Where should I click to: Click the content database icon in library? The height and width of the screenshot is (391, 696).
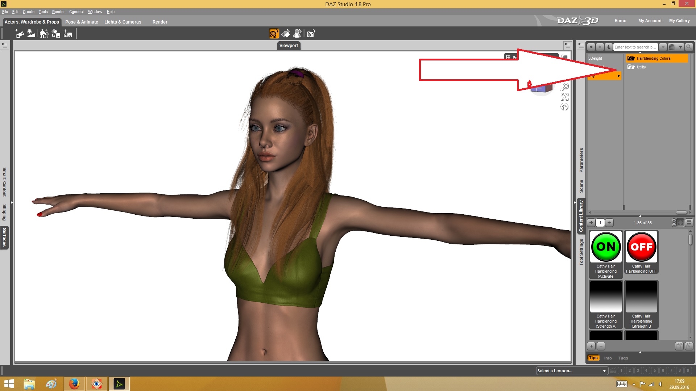pyautogui.click(x=672, y=47)
